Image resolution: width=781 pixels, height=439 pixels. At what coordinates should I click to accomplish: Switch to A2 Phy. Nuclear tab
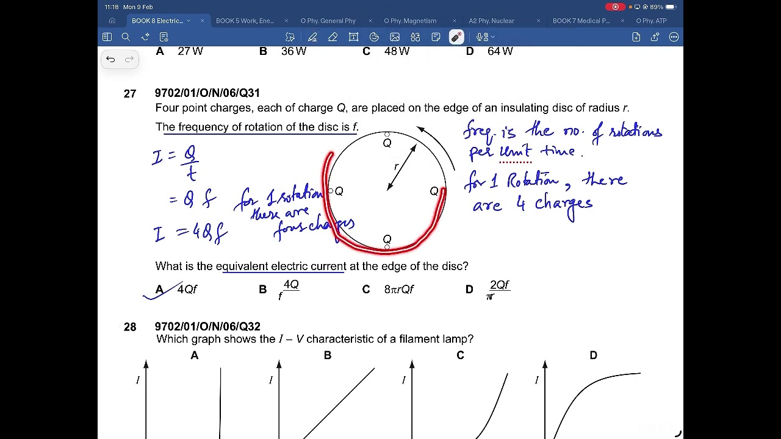pos(491,21)
